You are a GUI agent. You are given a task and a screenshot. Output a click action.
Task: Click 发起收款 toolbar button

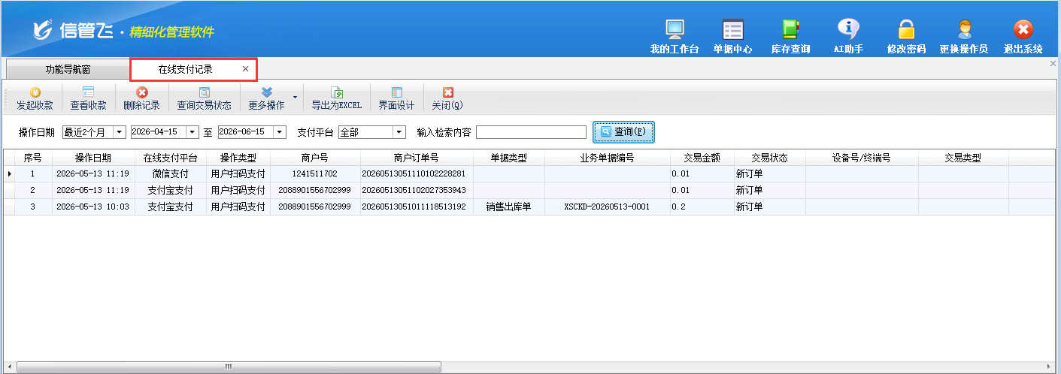pyautogui.click(x=35, y=99)
